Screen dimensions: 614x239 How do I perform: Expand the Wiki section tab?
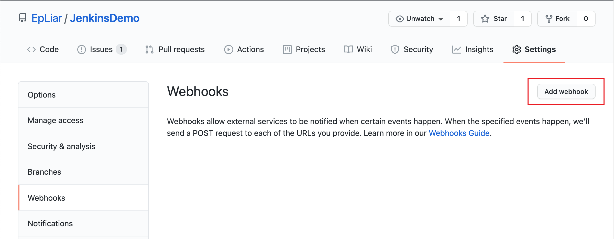tap(358, 49)
